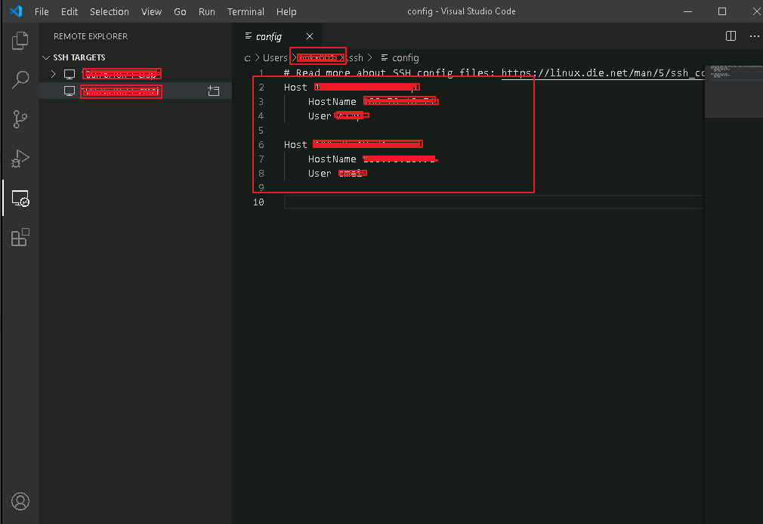Viewport: 763px width, 524px height.
Task: Click the User keyword on line 8
Action: (x=320, y=174)
